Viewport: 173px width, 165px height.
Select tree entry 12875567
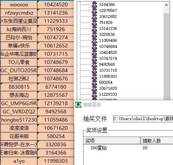pos(108,10)
